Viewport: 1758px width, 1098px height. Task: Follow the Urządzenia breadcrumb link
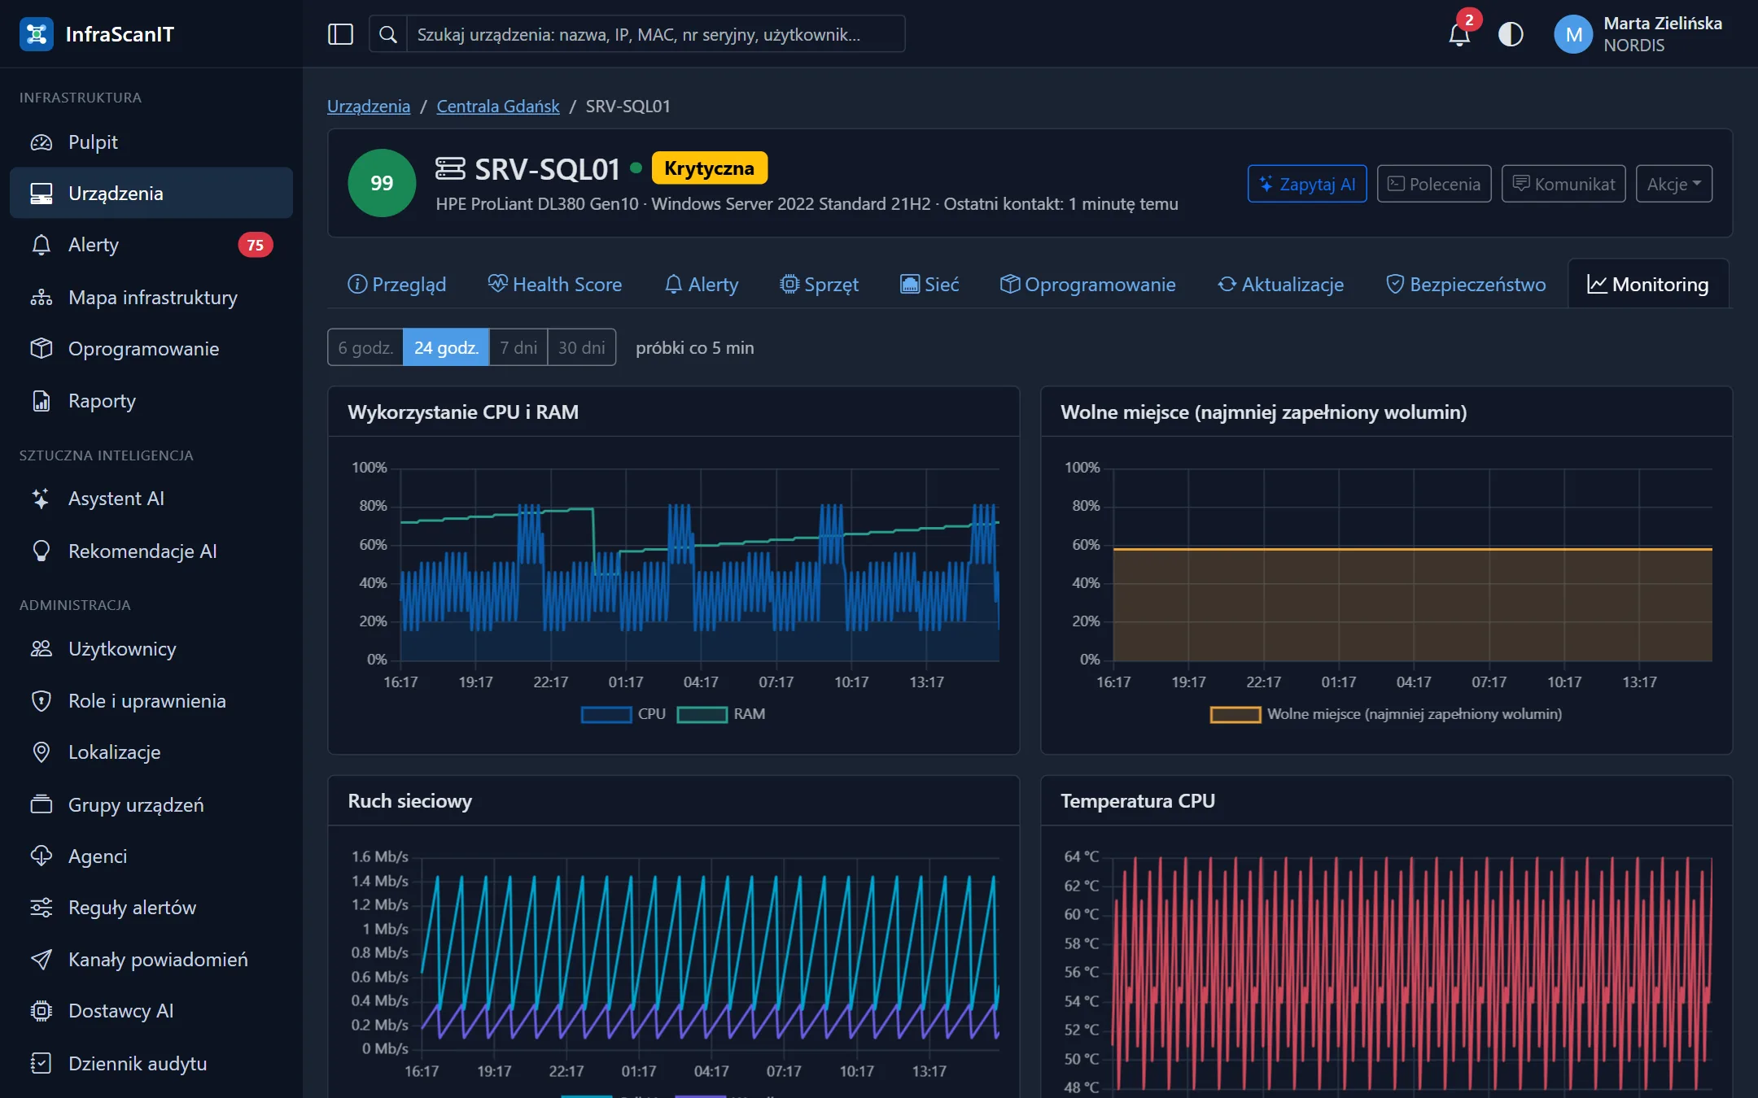(369, 106)
